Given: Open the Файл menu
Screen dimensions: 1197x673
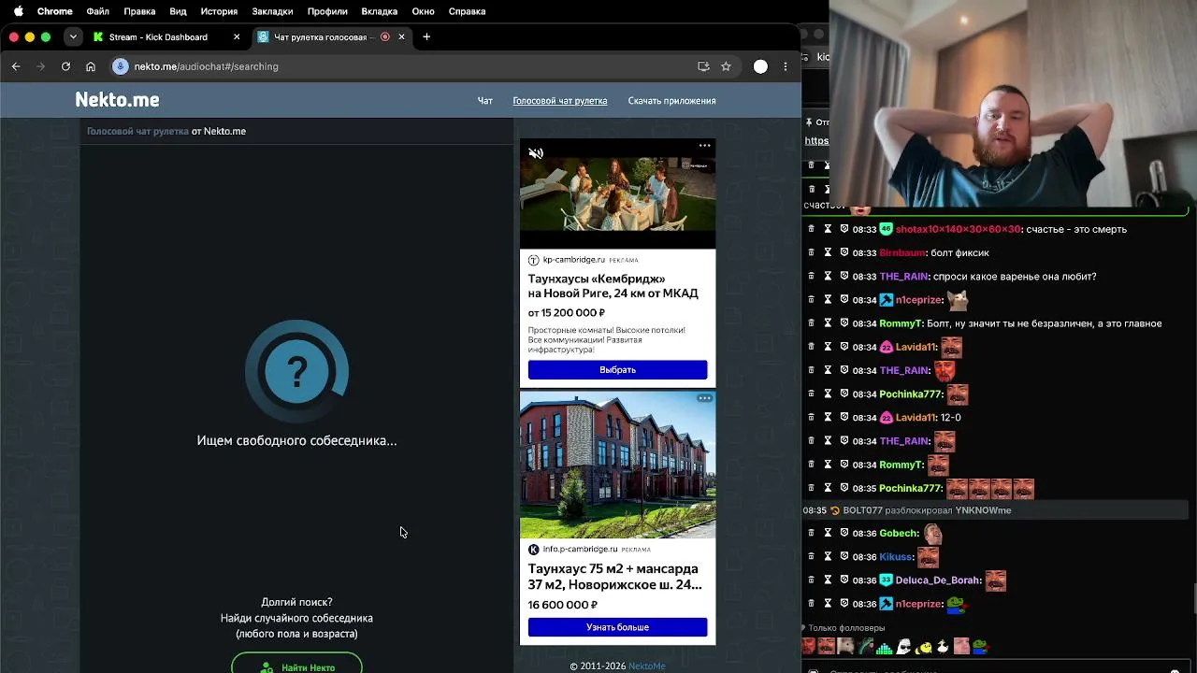Looking at the screenshot, I should pos(97,11).
